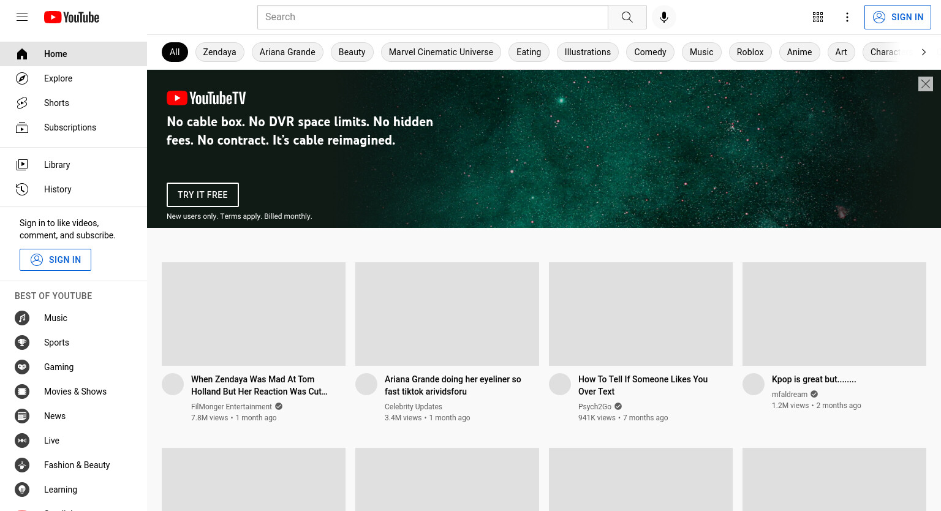The height and width of the screenshot is (511, 941).
Task: Open the Zendaya video thumbnail
Action: click(254, 314)
